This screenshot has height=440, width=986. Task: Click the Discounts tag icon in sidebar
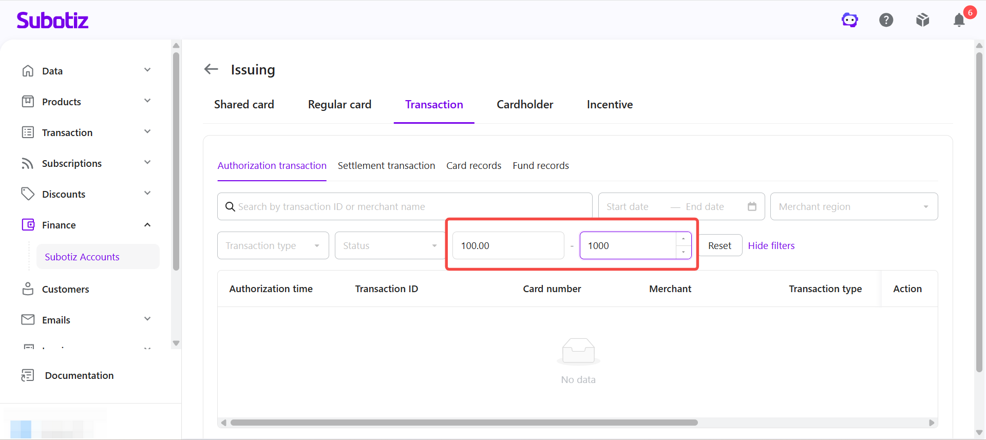tap(28, 194)
